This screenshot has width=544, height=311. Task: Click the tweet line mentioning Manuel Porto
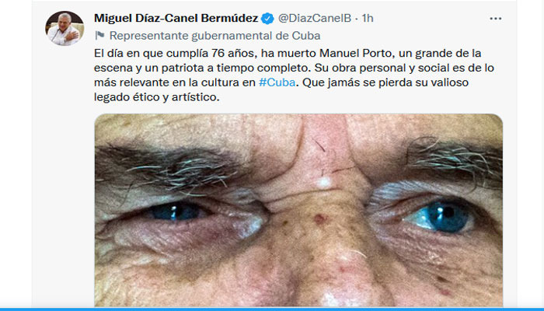click(288, 54)
